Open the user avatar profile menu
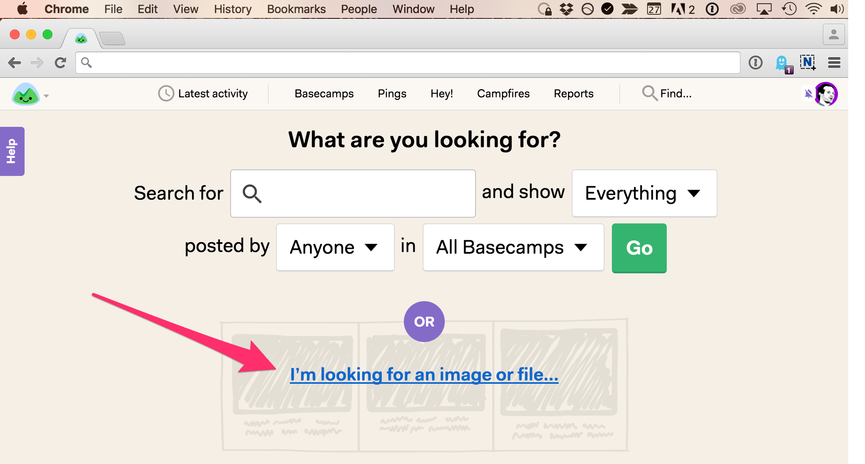The image size is (865, 464). coord(826,94)
